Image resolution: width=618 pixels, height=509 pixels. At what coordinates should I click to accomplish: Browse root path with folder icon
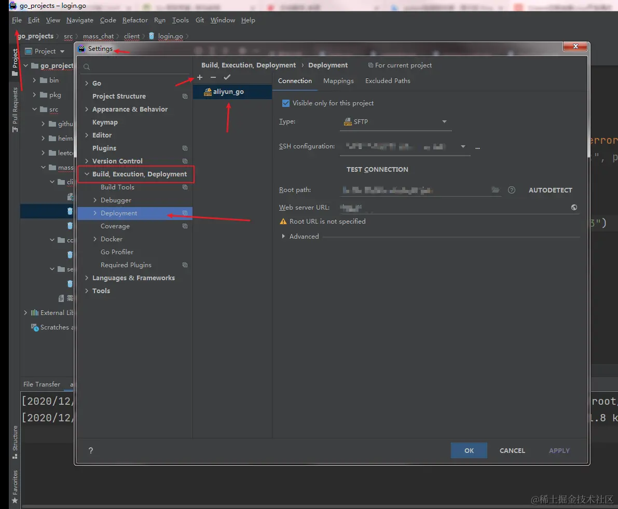(x=496, y=190)
